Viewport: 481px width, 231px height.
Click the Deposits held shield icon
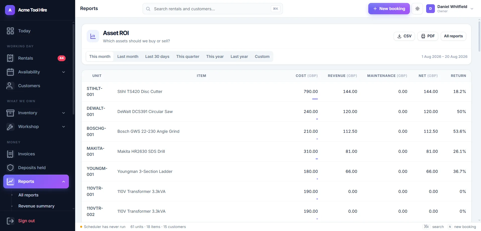pyautogui.click(x=10, y=168)
